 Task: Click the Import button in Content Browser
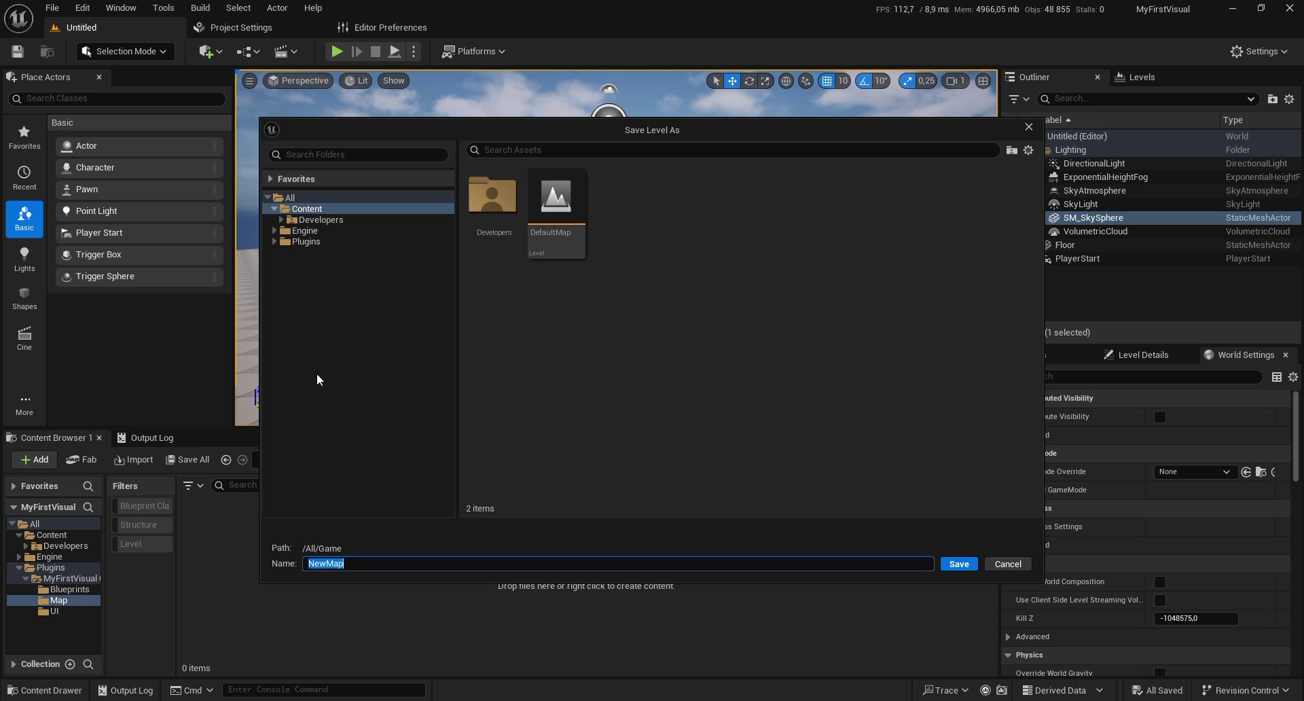(134, 460)
